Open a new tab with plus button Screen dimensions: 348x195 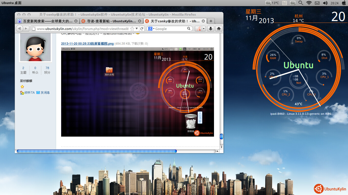tap(211, 21)
